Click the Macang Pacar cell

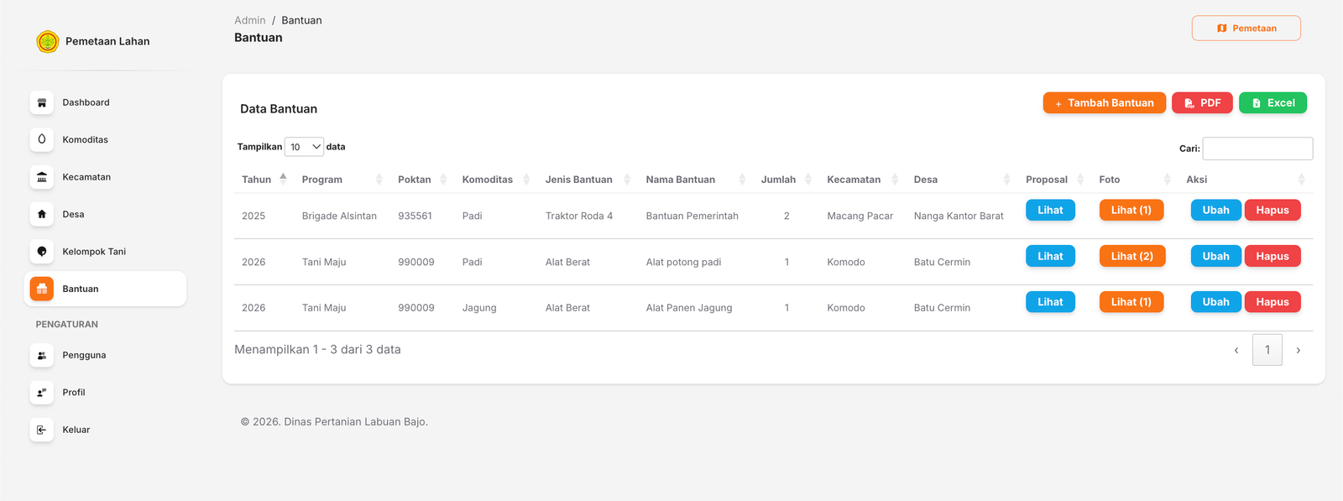tap(860, 216)
